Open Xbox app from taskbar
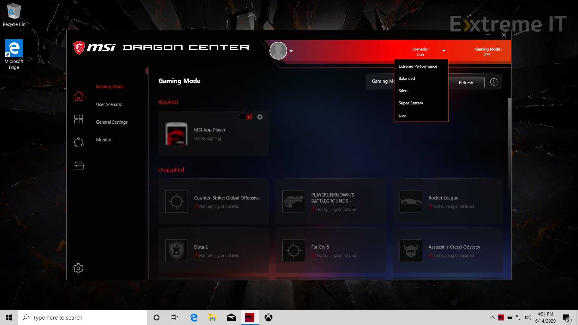Viewport: 578px width, 325px height. (268, 317)
